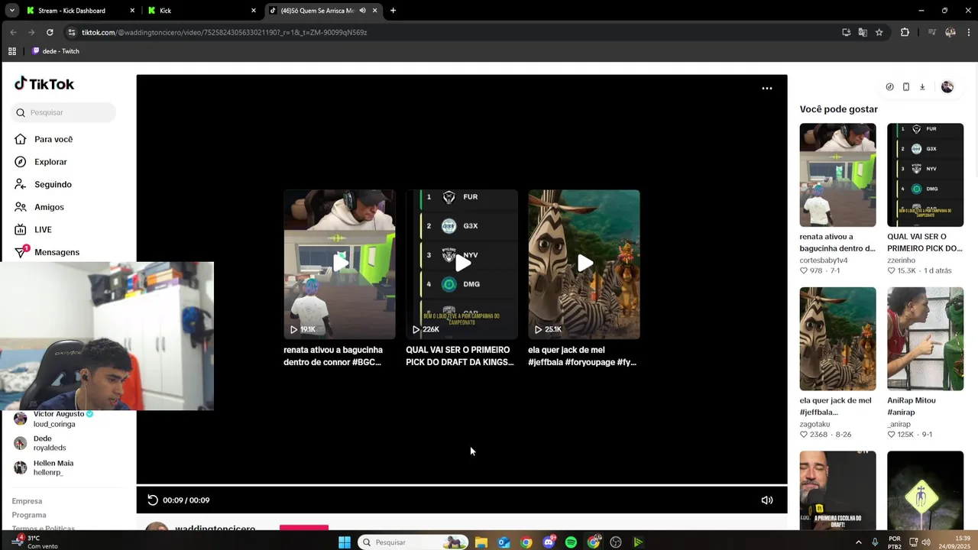Open the yellow road sign video thumbnail

click(925, 490)
